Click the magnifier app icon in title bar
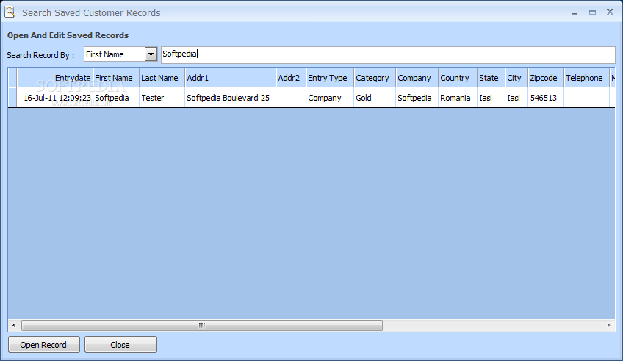 [x=10, y=12]
